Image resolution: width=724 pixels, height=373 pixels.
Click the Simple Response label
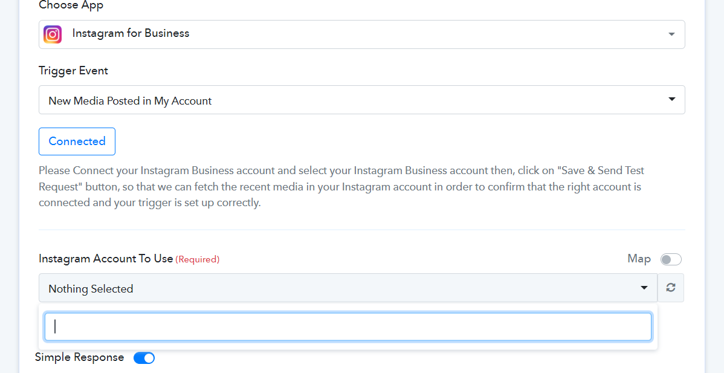pos(79,357)
